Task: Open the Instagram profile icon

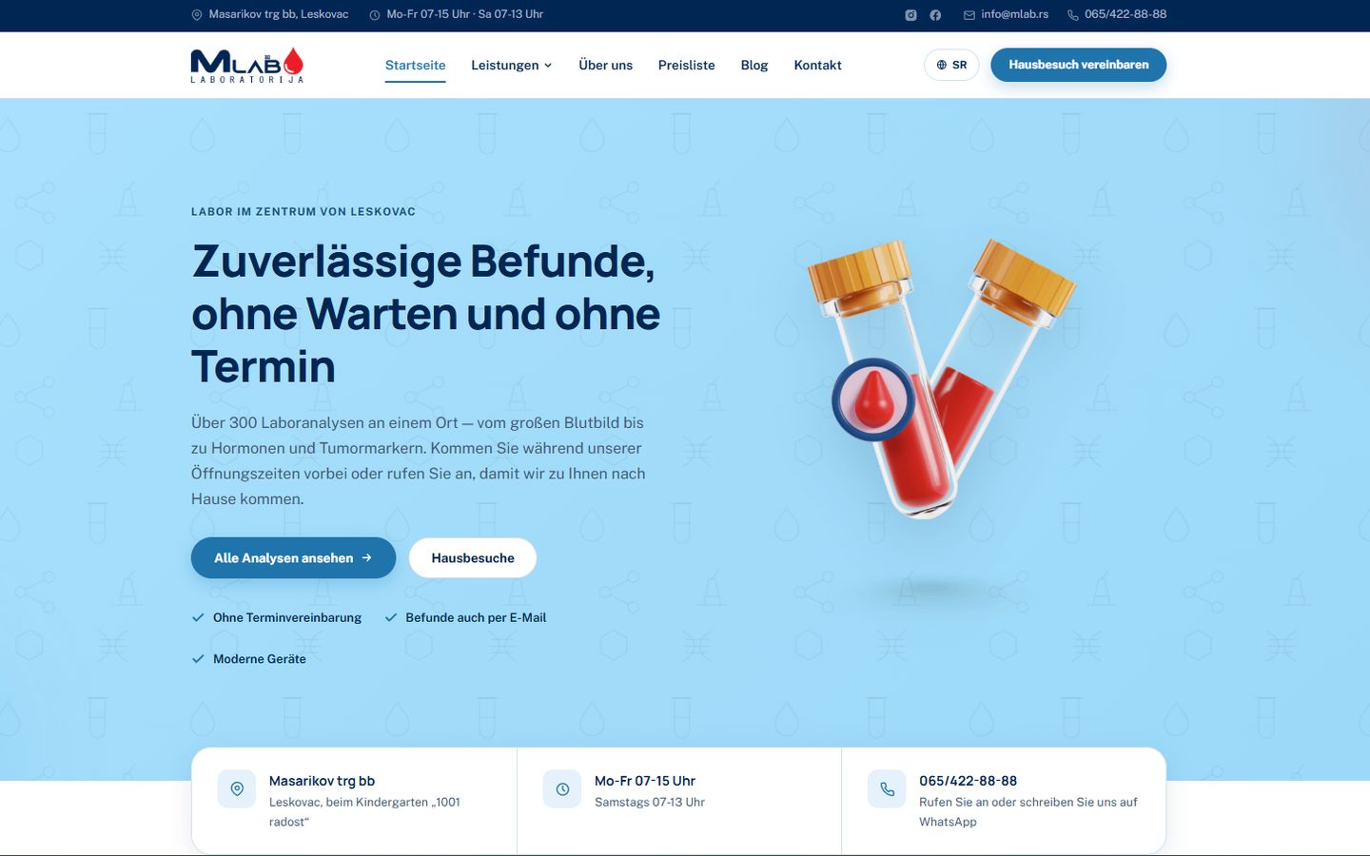Action: 910,15
